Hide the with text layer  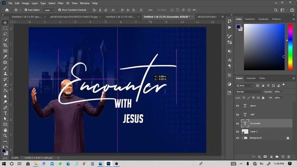pos(238,115)
